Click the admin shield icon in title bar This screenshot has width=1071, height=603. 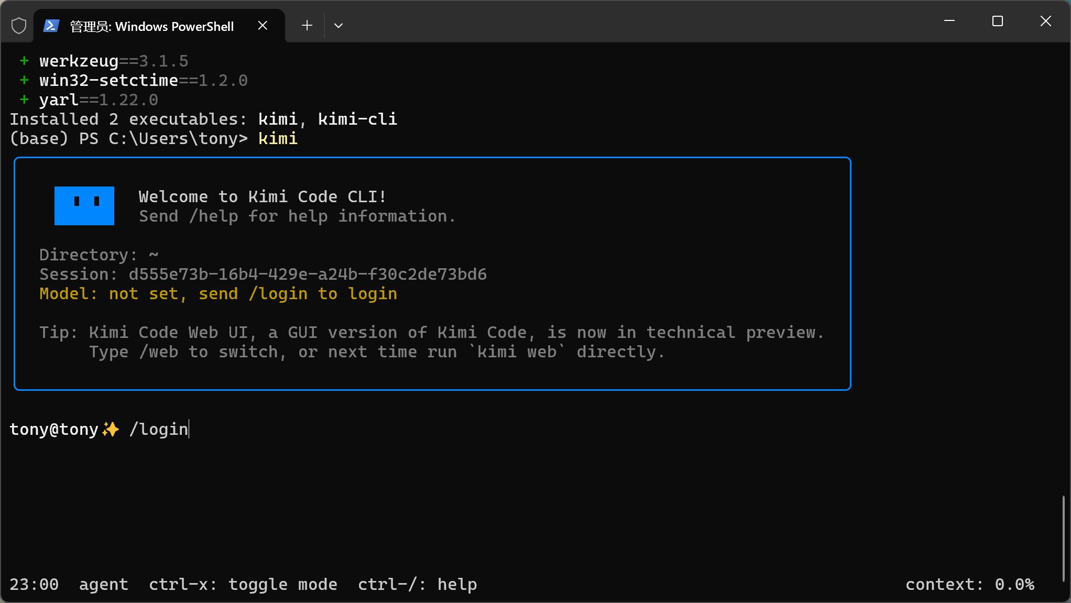pyautogui.click(x=19, y=26)
